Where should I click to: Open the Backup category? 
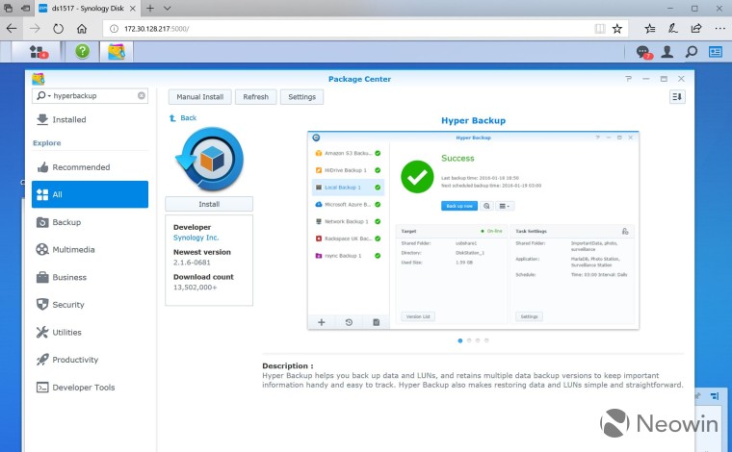[x=90, y=222]
